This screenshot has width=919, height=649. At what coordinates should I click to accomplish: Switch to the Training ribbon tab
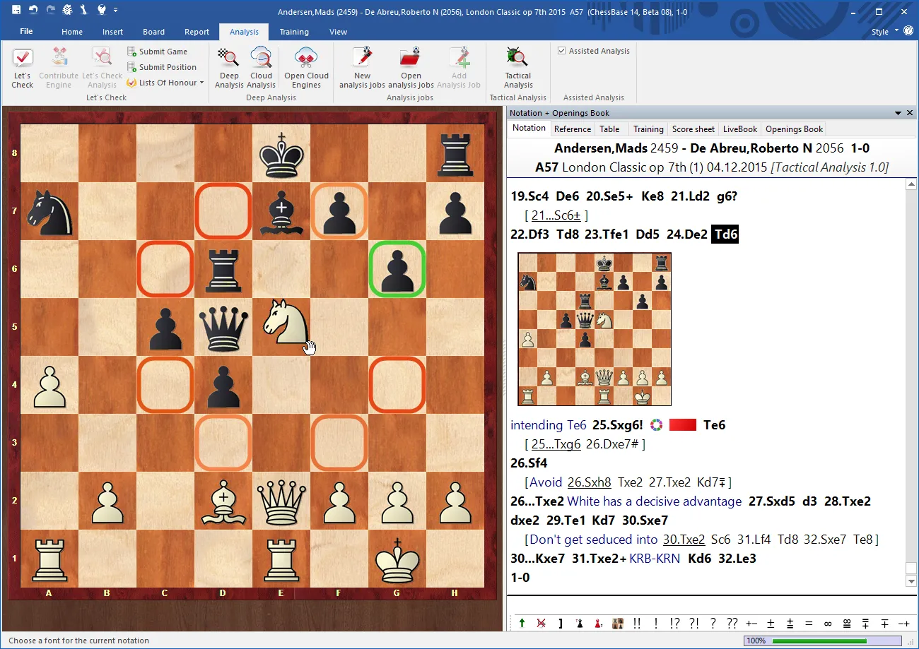click(x=294, y=32)
